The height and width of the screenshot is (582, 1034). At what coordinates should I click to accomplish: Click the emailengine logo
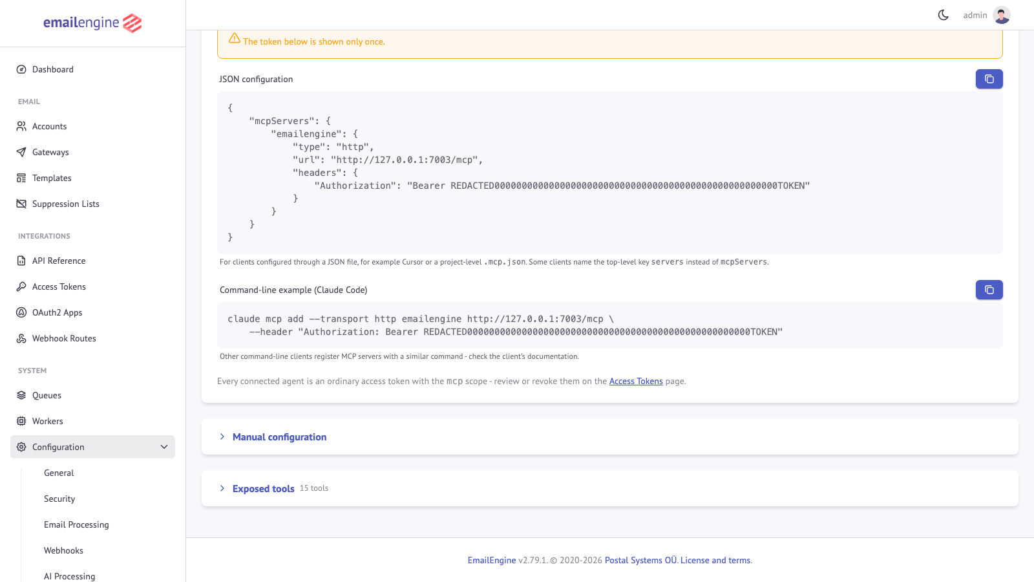point(92,23)
